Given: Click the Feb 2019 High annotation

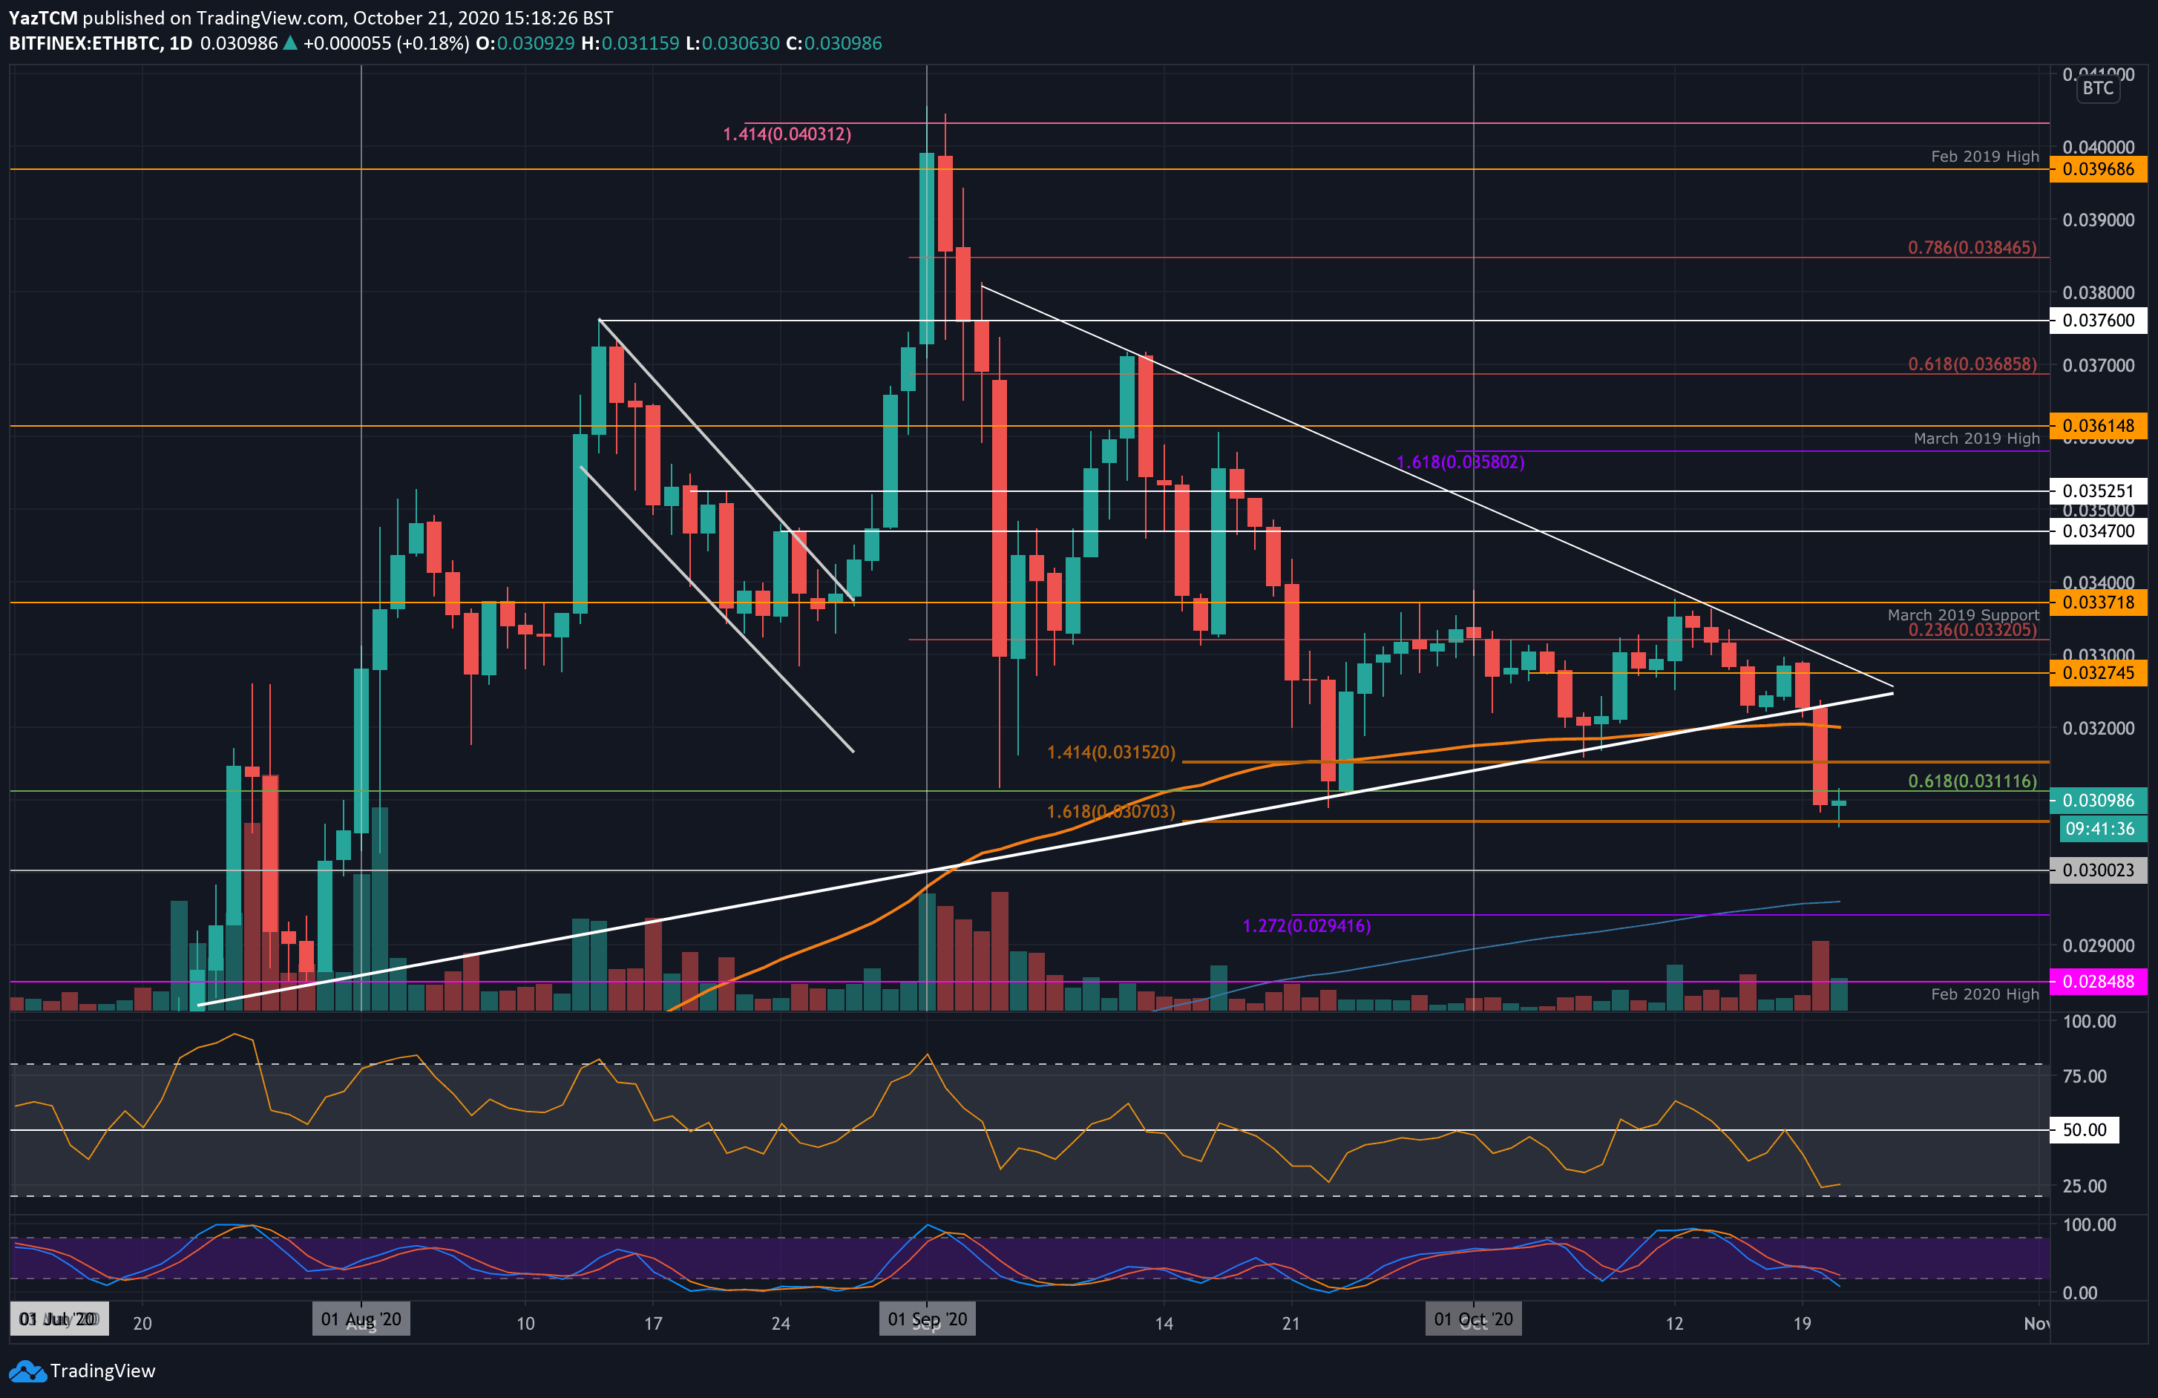Looking at the screenshot, I should [x=1984, y=157].
